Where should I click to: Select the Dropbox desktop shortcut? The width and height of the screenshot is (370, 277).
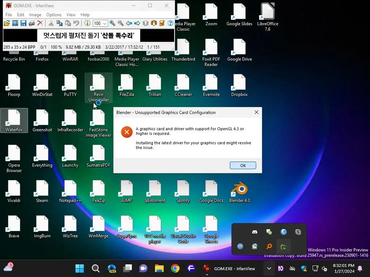[x=240, y=86]
